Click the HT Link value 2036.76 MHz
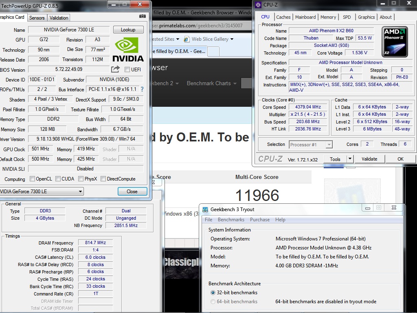Image resolution: width=417 pixels, height=313 pixels. coord(308,129)
